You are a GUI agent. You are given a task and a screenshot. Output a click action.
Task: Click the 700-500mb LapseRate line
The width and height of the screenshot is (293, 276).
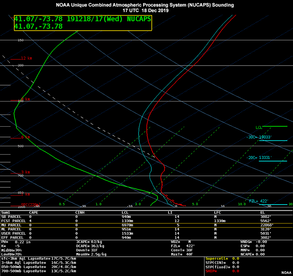click(39, 271)
